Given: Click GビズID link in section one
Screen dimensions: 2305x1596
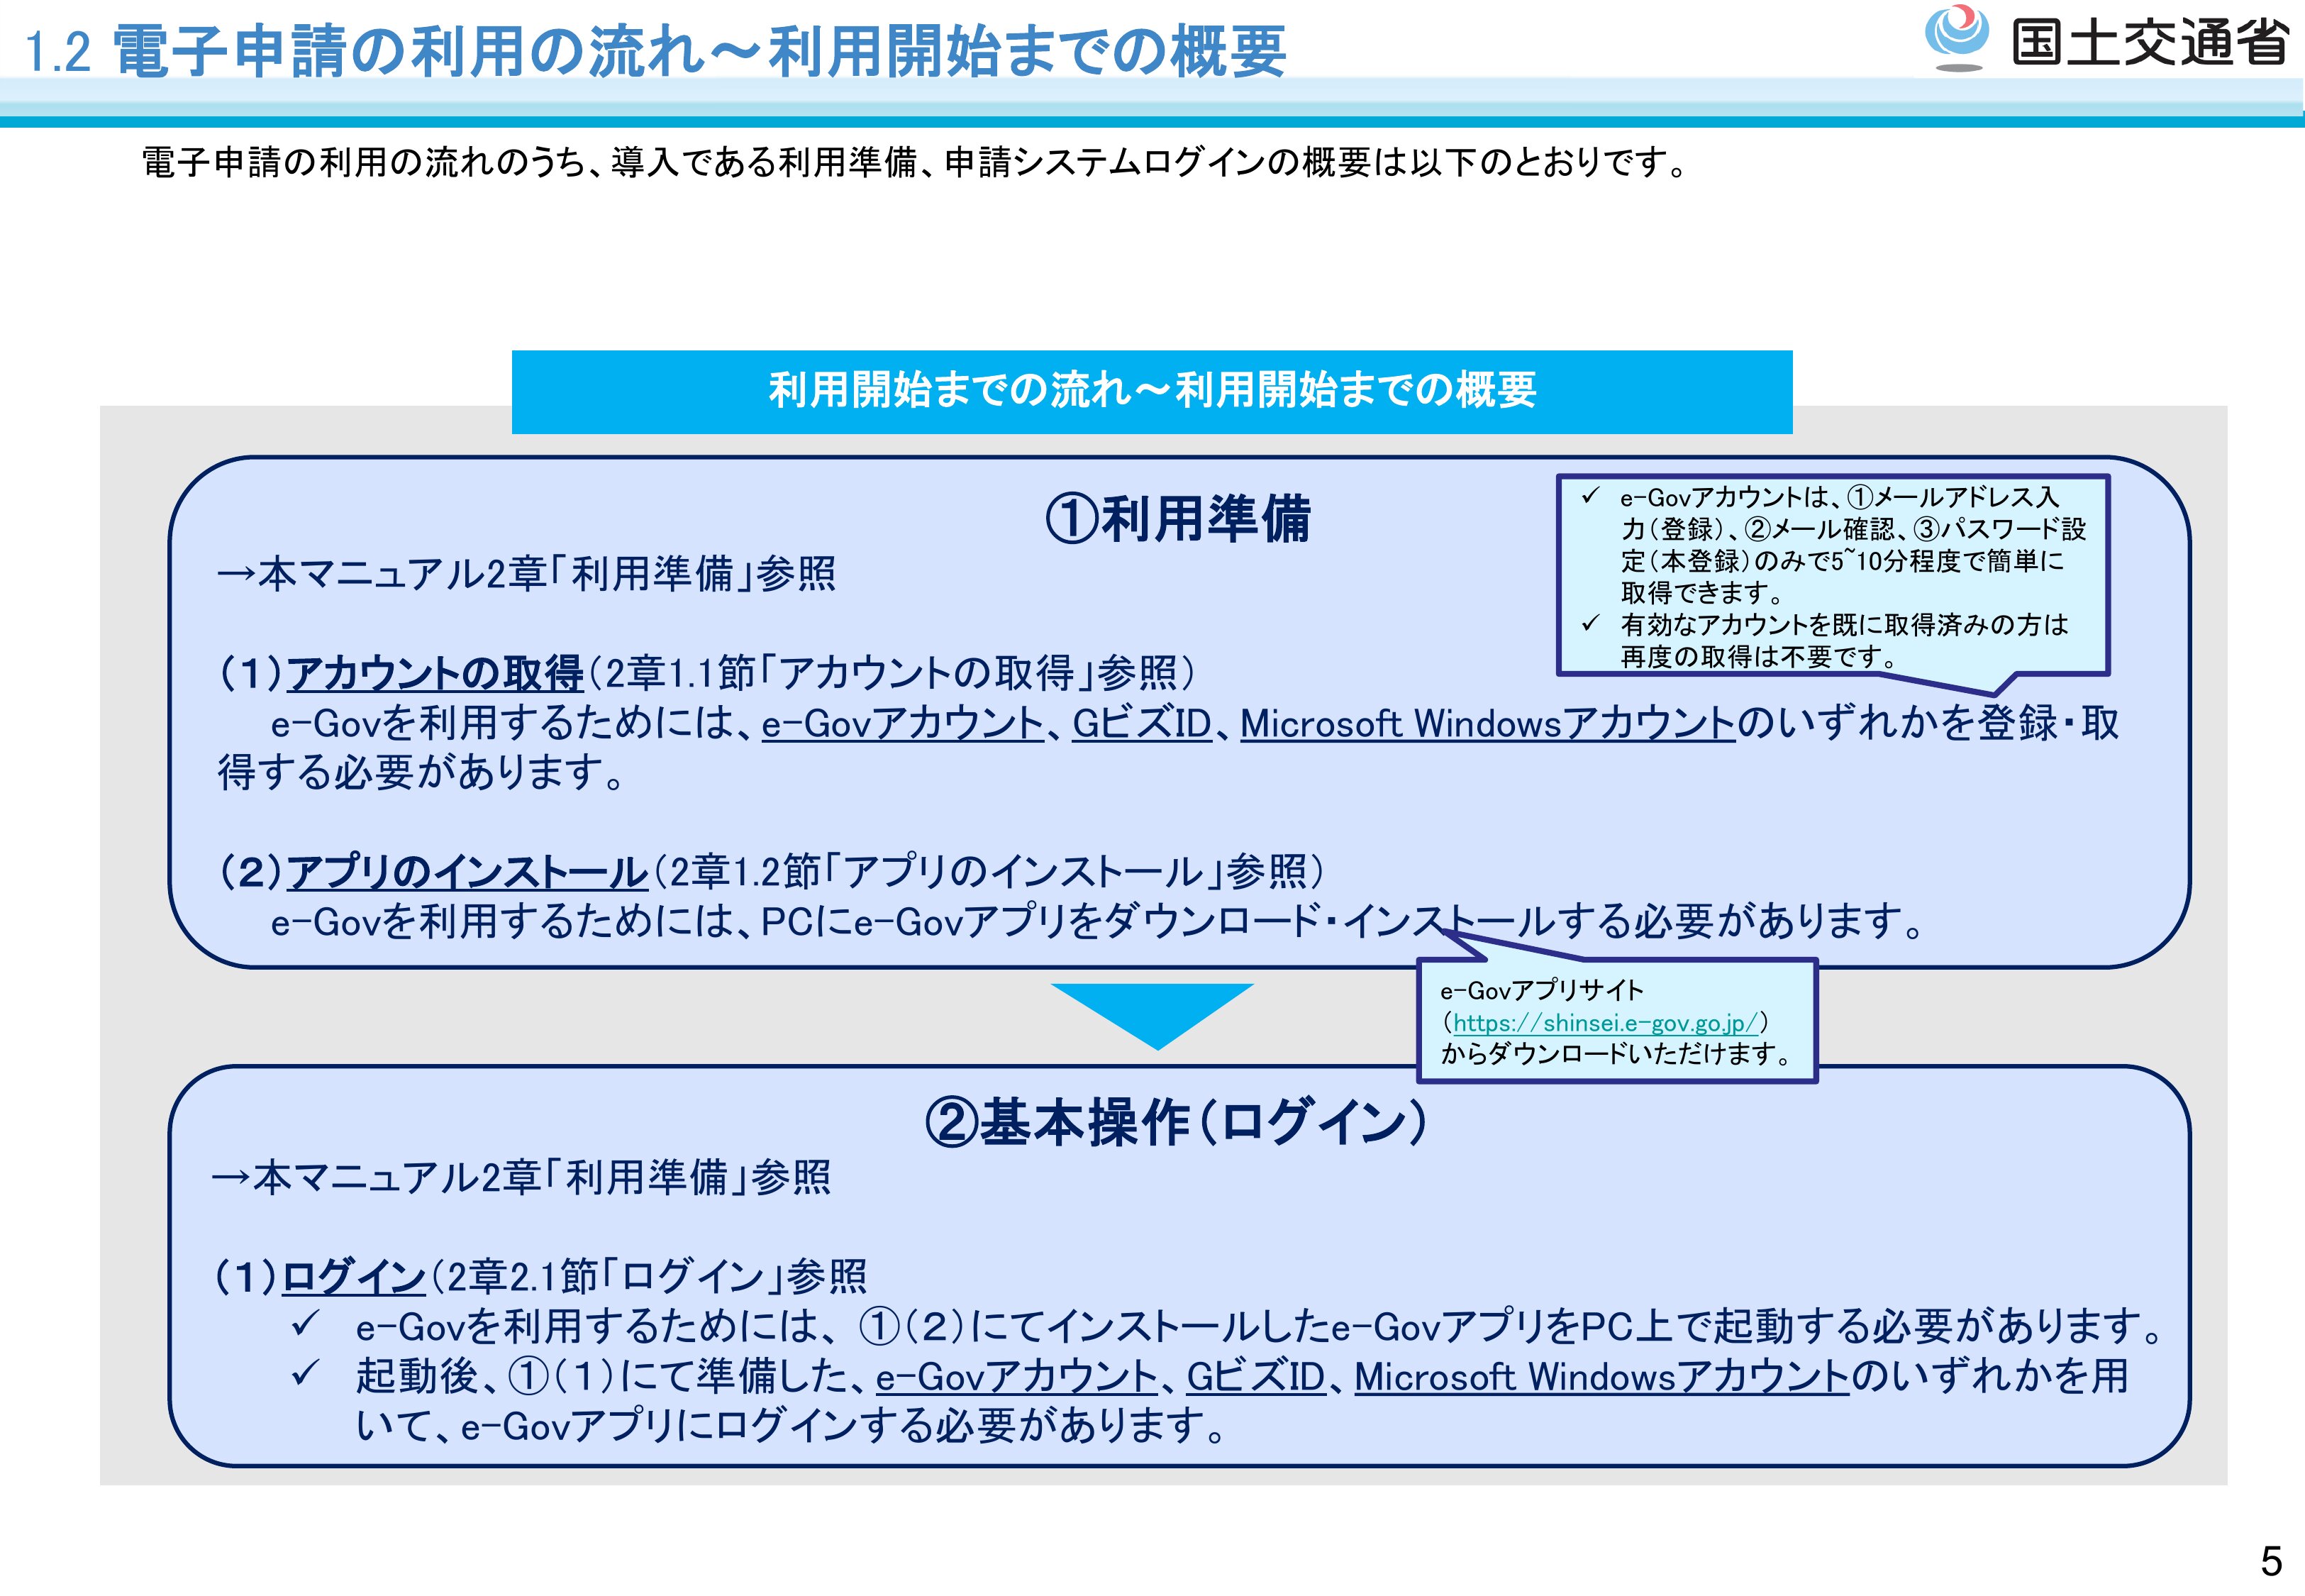Looking at the screenshot, I should point(1141,723).
